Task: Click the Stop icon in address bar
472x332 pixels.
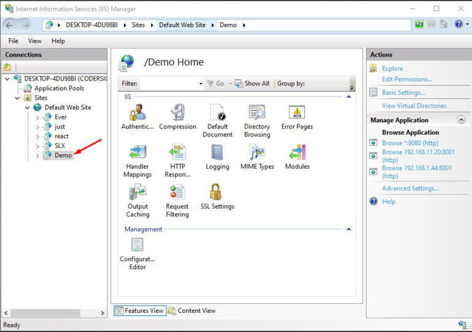Action: pos(431,25)
